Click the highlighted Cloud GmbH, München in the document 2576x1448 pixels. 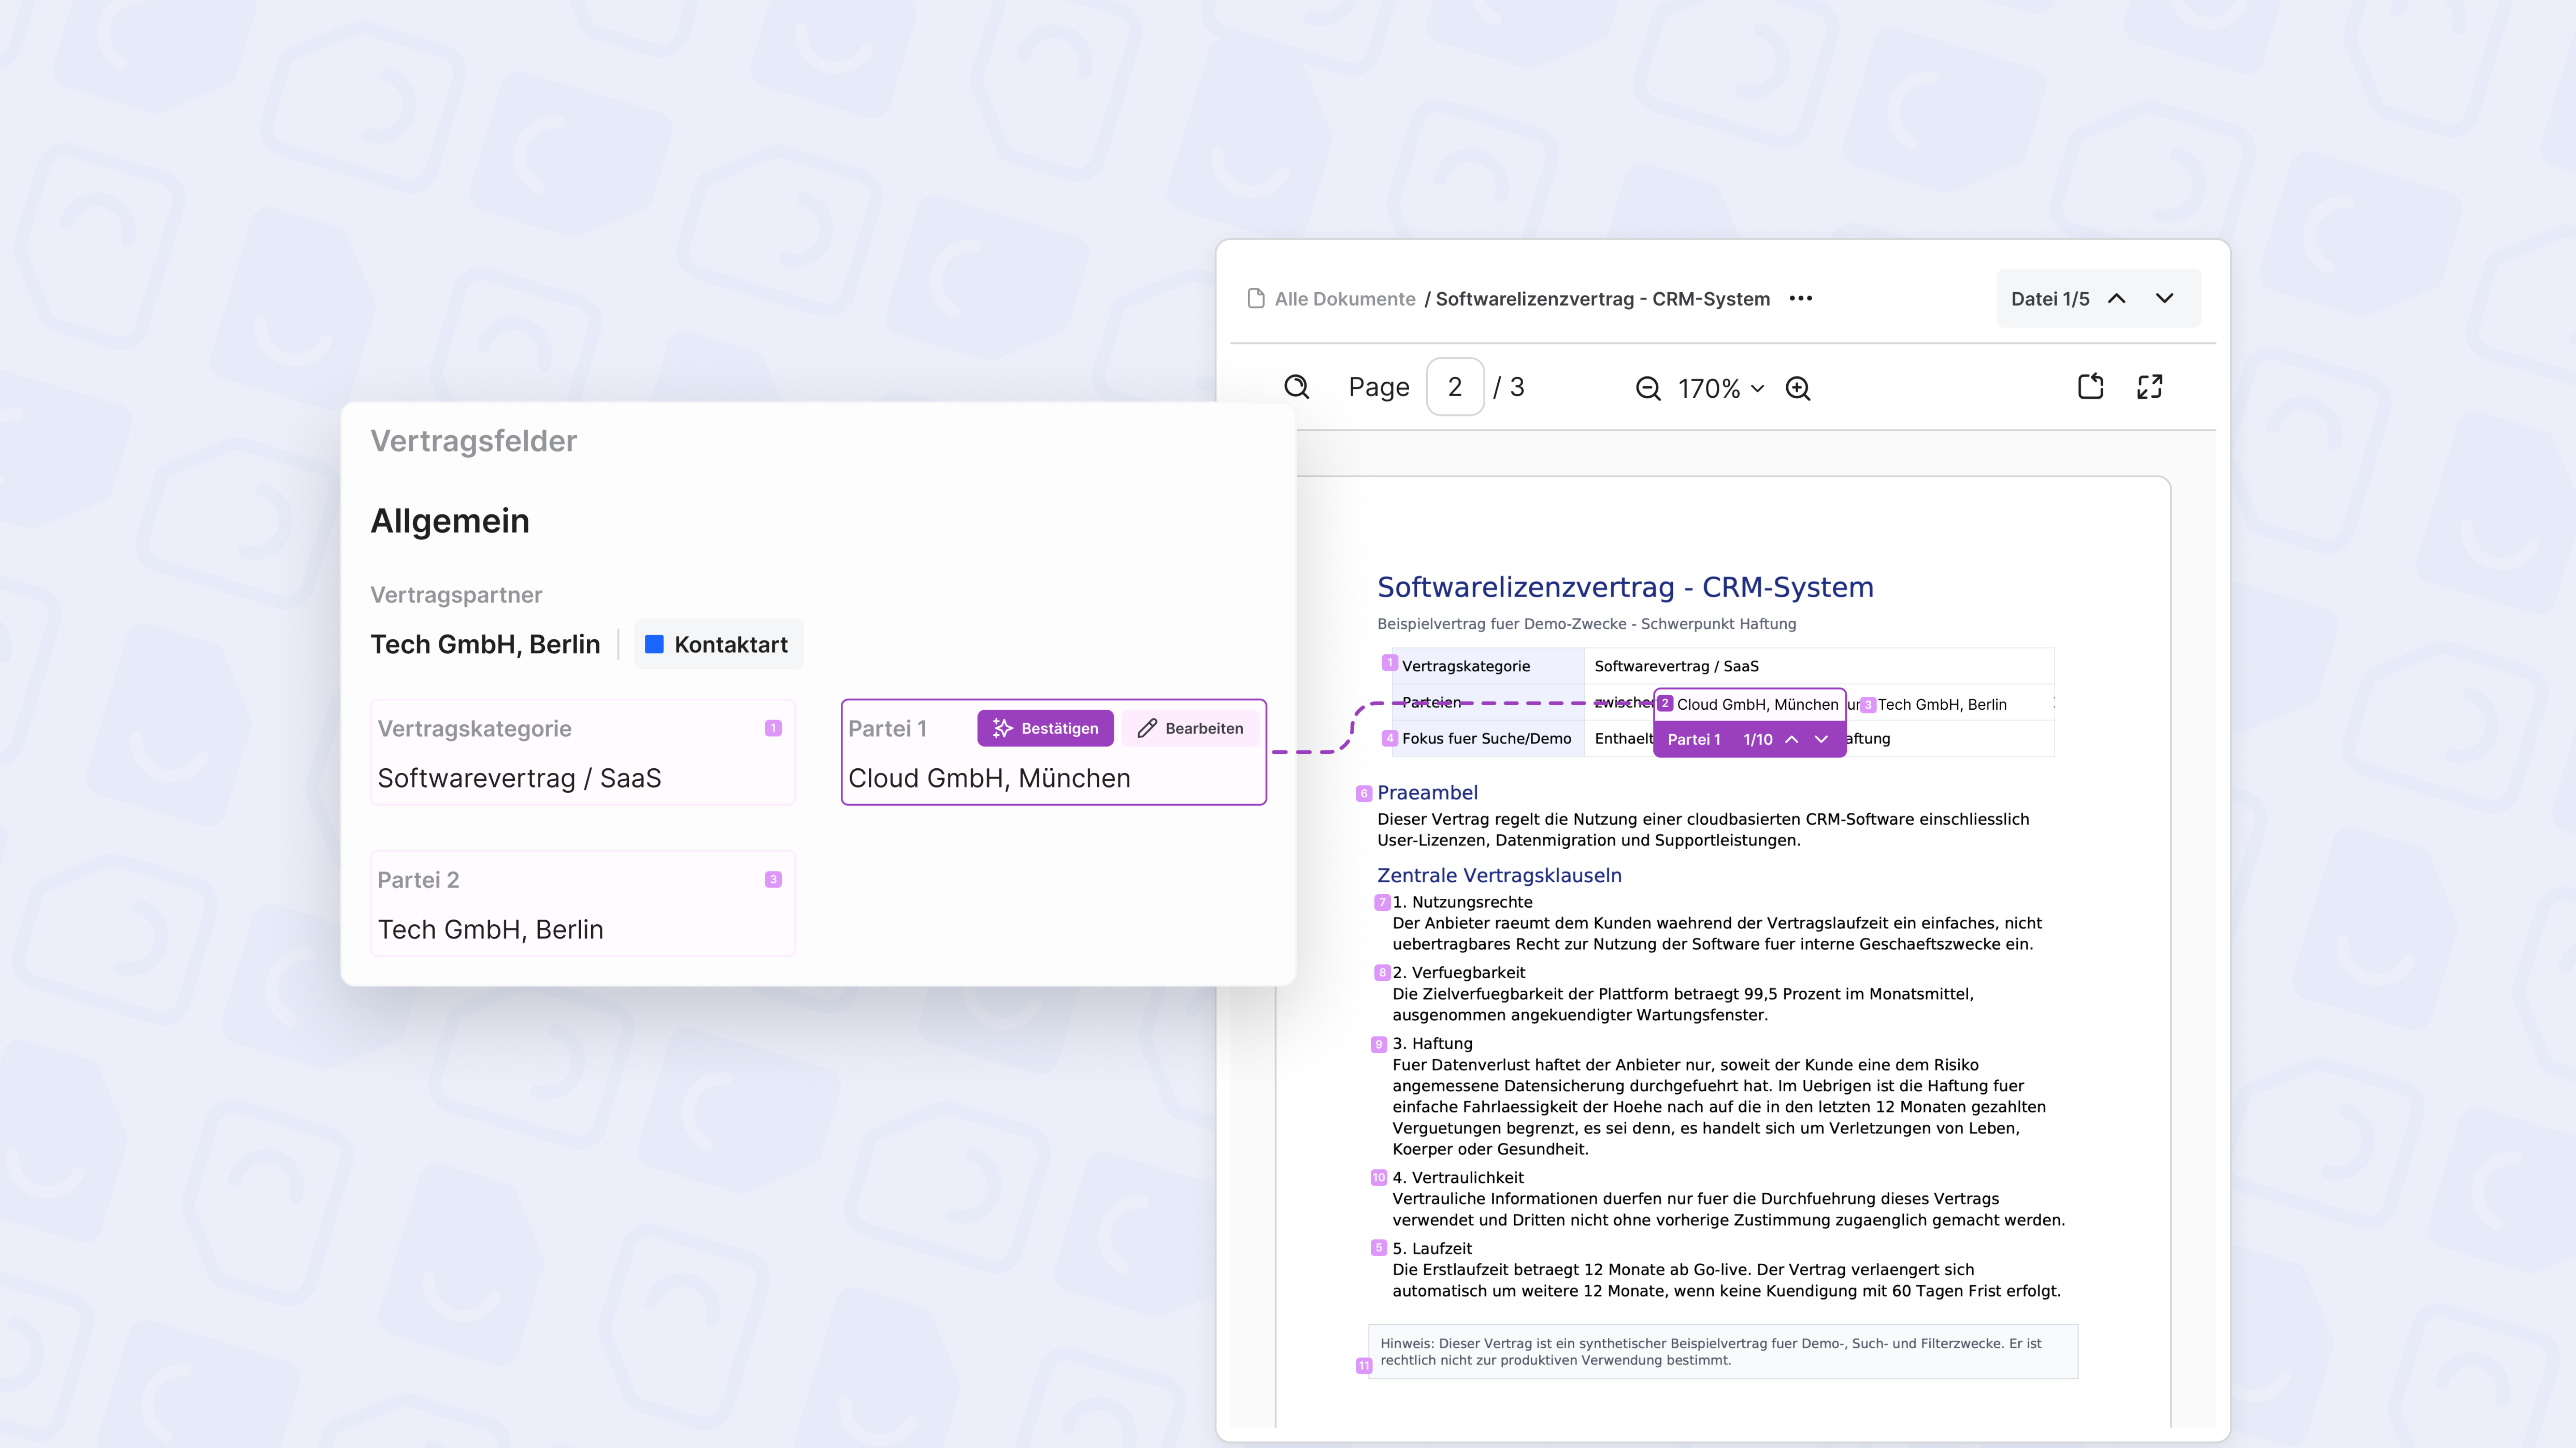1757,704
